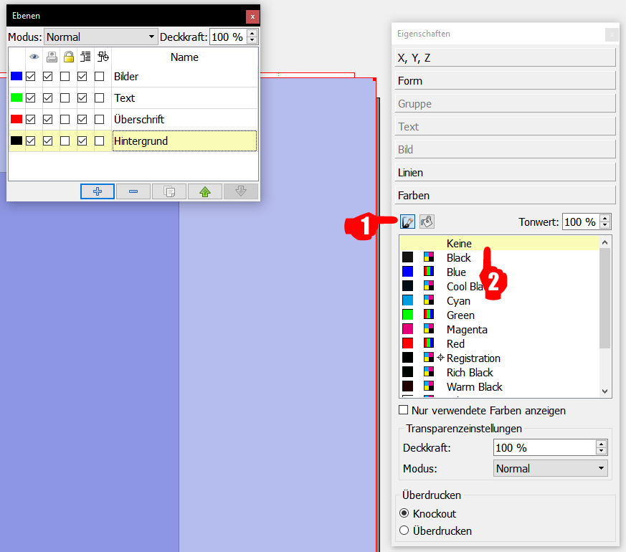
Task: Select the line color pen icon
Action: [407, 222]
